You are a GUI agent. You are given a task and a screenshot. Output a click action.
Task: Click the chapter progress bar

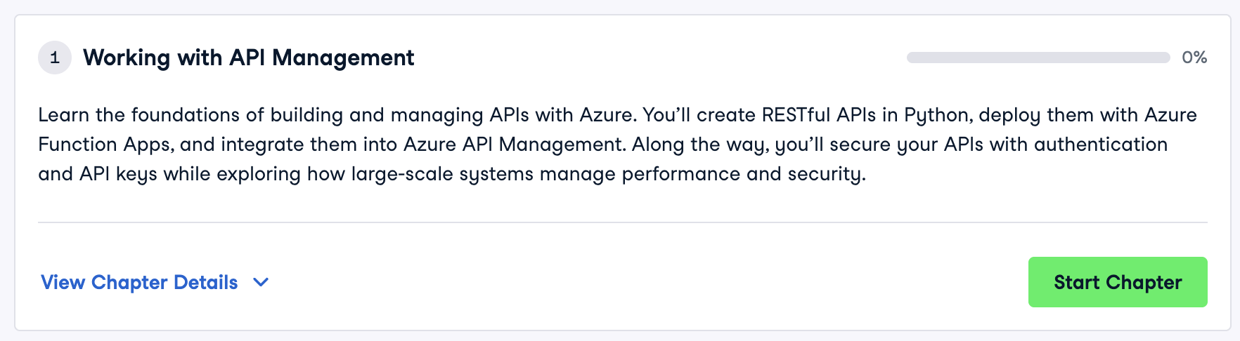pyautogui.click(x=1038, y=58)
